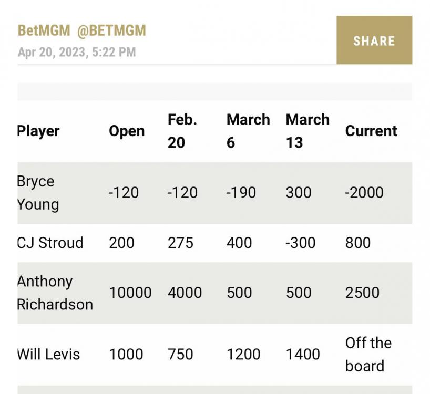Screen dimensions: 430x394
Task: Click the @BETMGM handle
Action: point(111,30)
